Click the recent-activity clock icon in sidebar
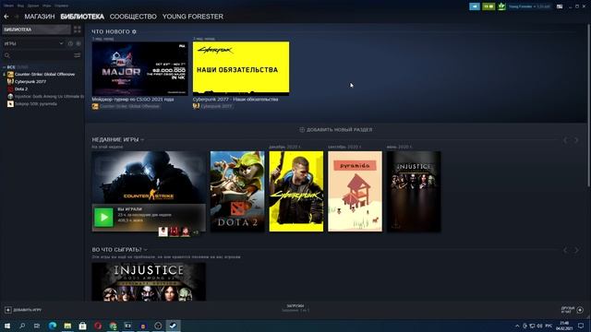This screenshot has width=591, height=332. coord(70,43)
